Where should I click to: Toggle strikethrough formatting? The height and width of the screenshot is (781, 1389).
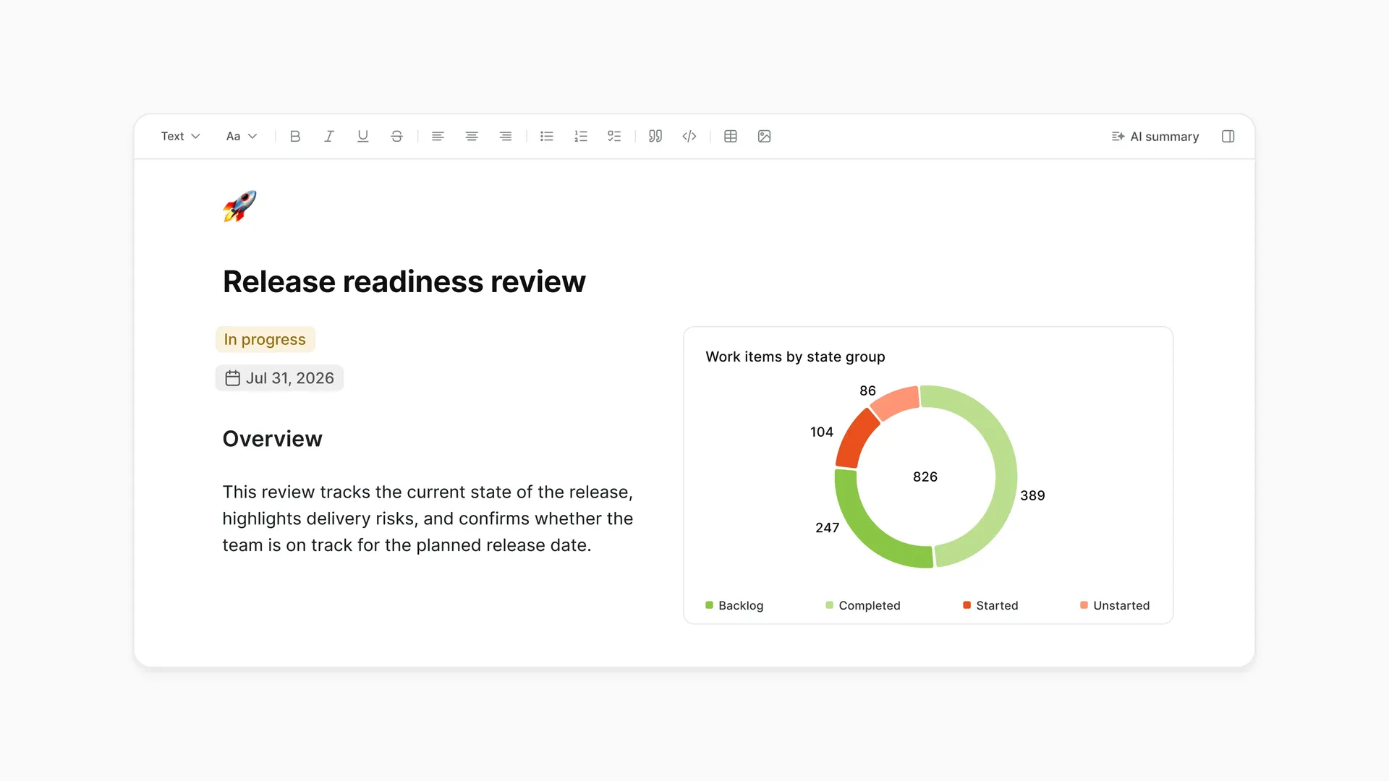coord(396,136)
